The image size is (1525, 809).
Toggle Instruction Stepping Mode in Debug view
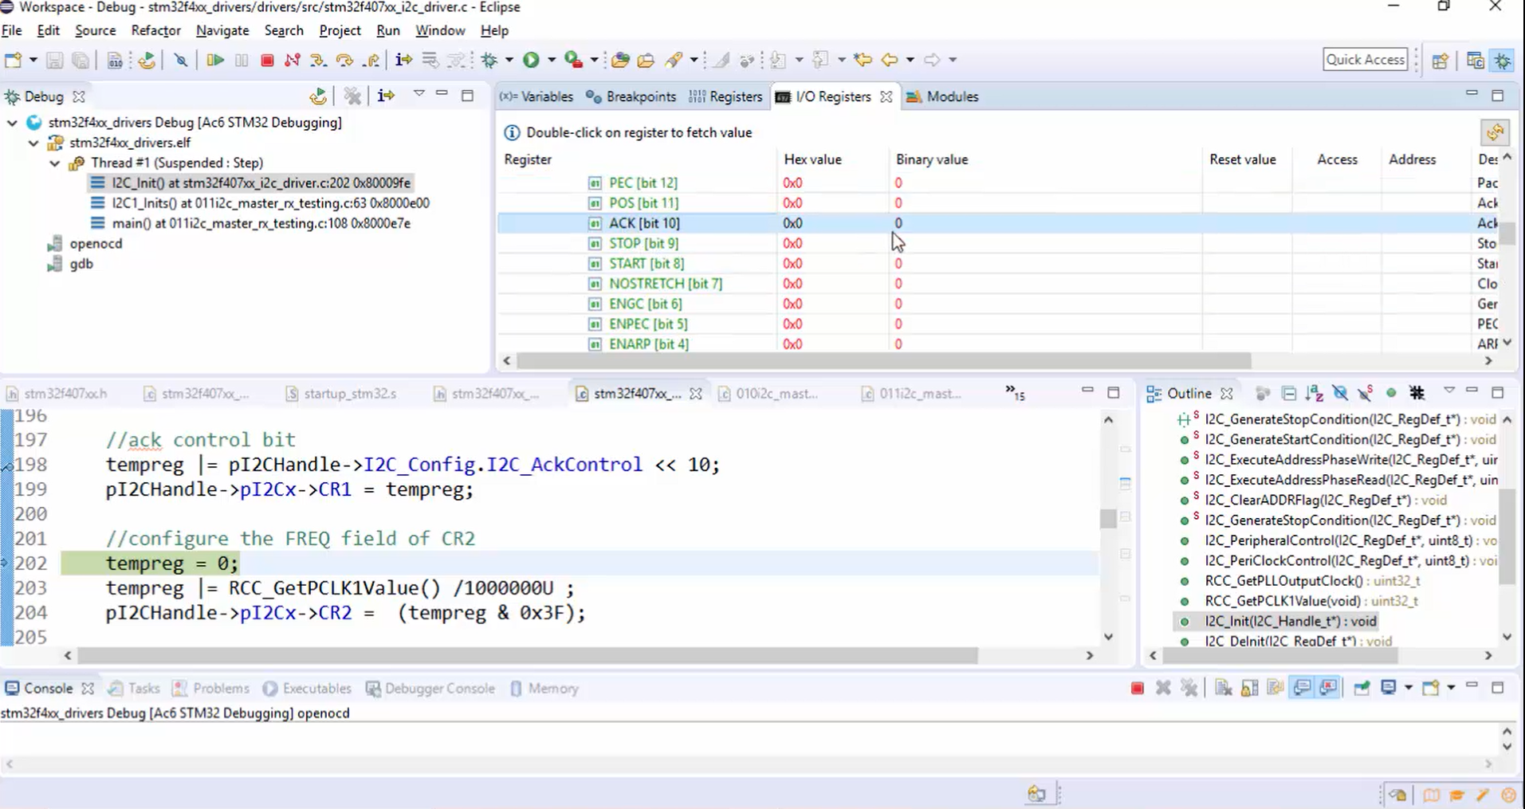click(386, 96)
